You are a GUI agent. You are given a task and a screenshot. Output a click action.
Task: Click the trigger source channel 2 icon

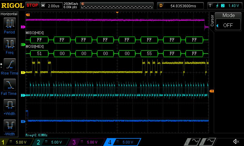[x=223, y=6]
